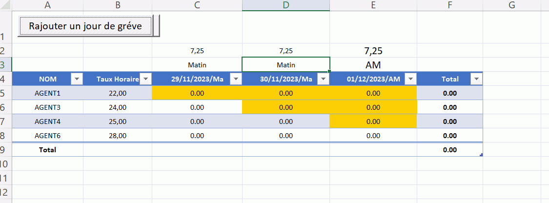Screen dimensions: 549x203
Task: Click the "Rajouter un jour de gréve" button
Action: [x=85, y=26]
